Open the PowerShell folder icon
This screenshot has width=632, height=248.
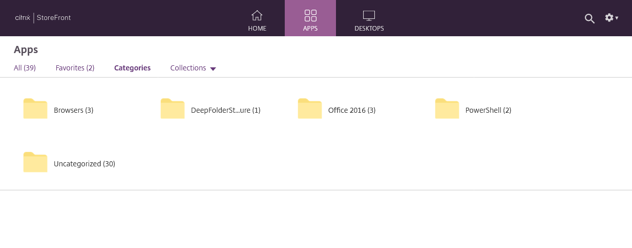447,109
